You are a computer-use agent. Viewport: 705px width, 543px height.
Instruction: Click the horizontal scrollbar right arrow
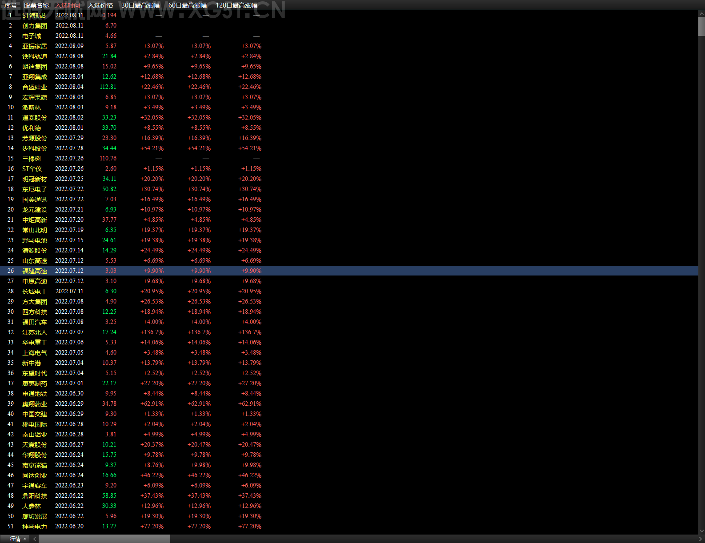(x=701, y=539)
